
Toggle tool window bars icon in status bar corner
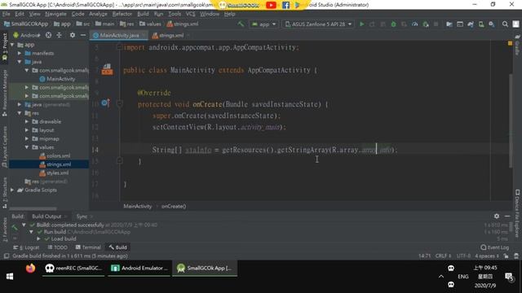7,256
